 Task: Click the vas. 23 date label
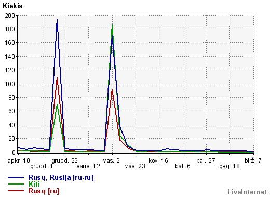tap(135, 166)
